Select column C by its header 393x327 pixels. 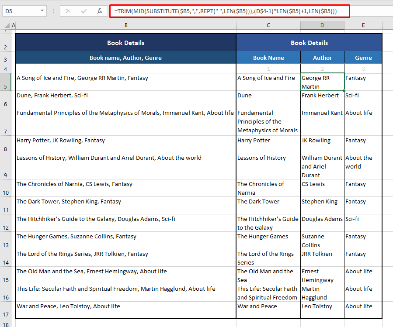pos(268,26)
